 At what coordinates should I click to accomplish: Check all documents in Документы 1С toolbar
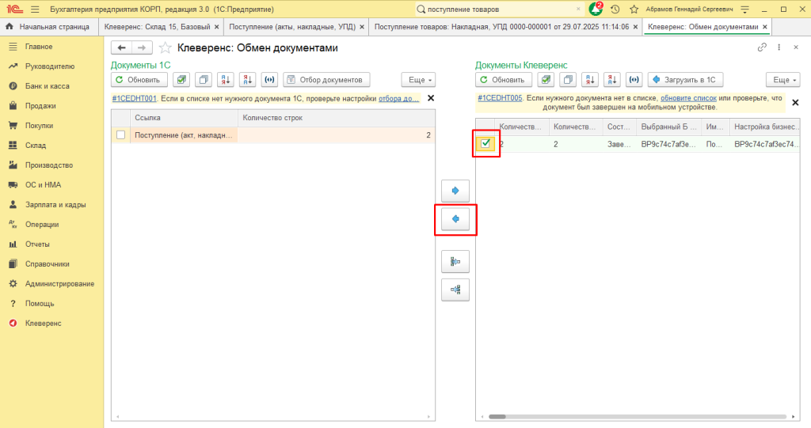click(182, 80)
